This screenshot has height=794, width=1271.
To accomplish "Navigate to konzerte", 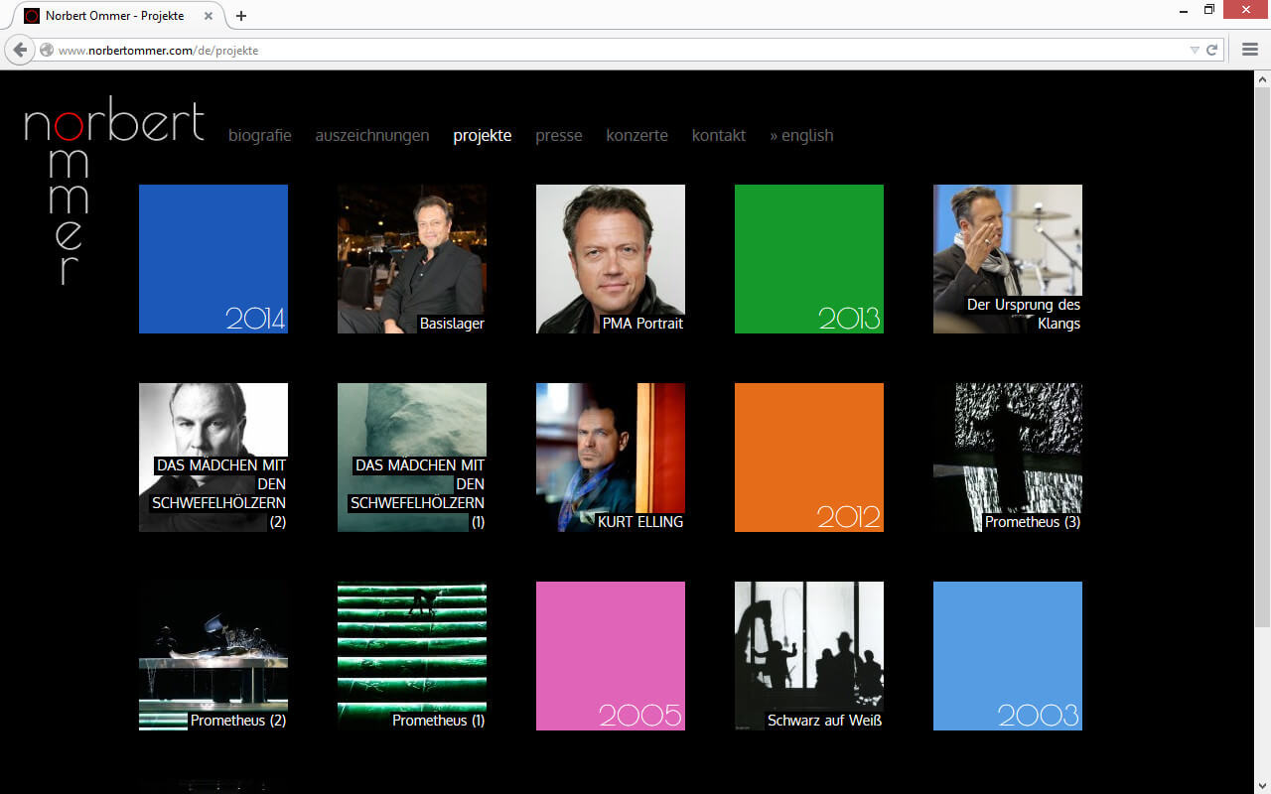I will pyautogui.click(x=637, y=135).
